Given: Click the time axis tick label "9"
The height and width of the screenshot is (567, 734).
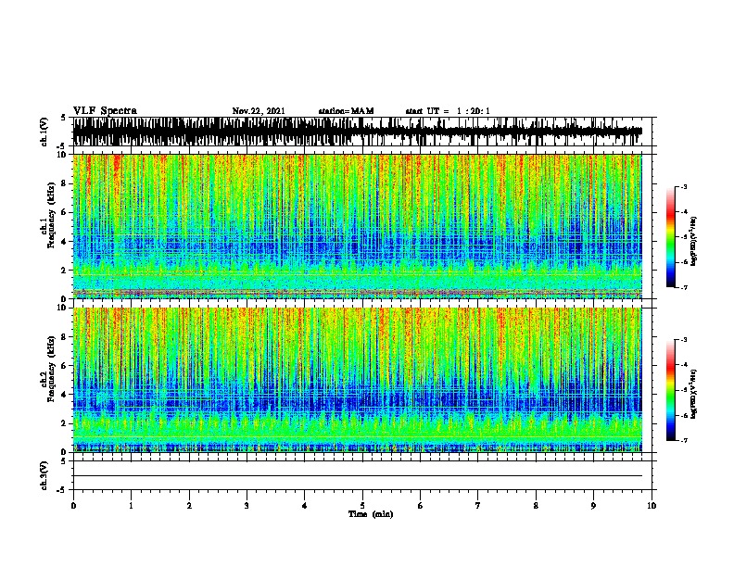Looking at the screenshot, I should tap(593, 506).
